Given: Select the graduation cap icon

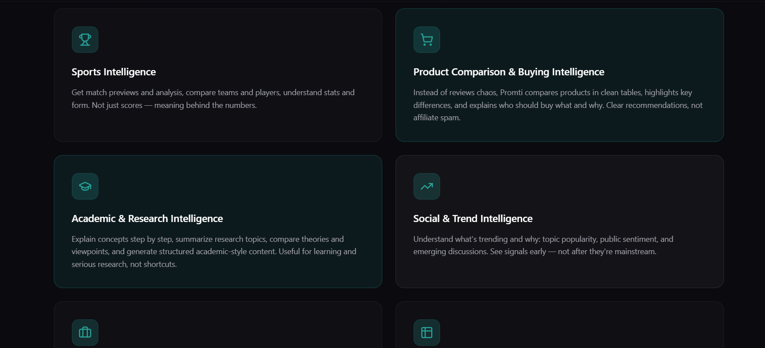Looking at the screenshot, I should [85, 186].
